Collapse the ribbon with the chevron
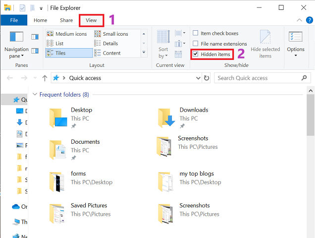Image resolution: width=315 pixels, height=238 pixels. (x=299, y=20)
